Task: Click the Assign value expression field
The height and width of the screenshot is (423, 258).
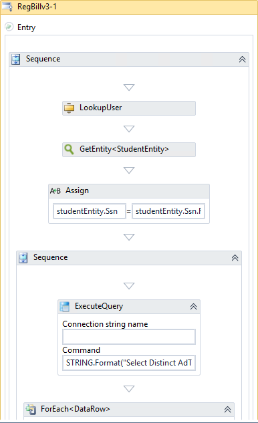Action: point(168,211)
